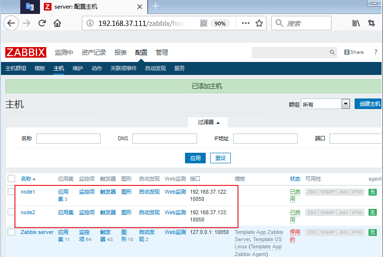Sort hosts by 状态 column header
The height and width of the screenshot is (257, 383).
click(x=295, y=179)
